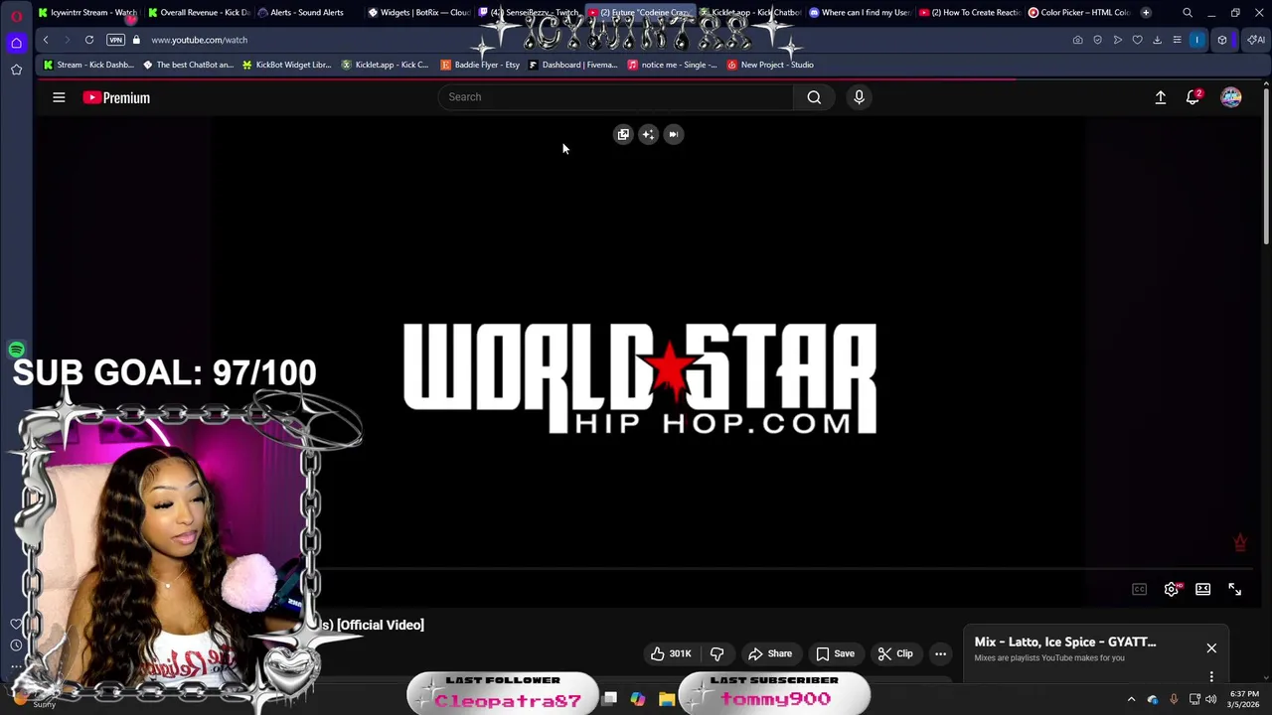Click the skip-next icon on the video overlay
1272x715 pixels.
click(673, 134)
